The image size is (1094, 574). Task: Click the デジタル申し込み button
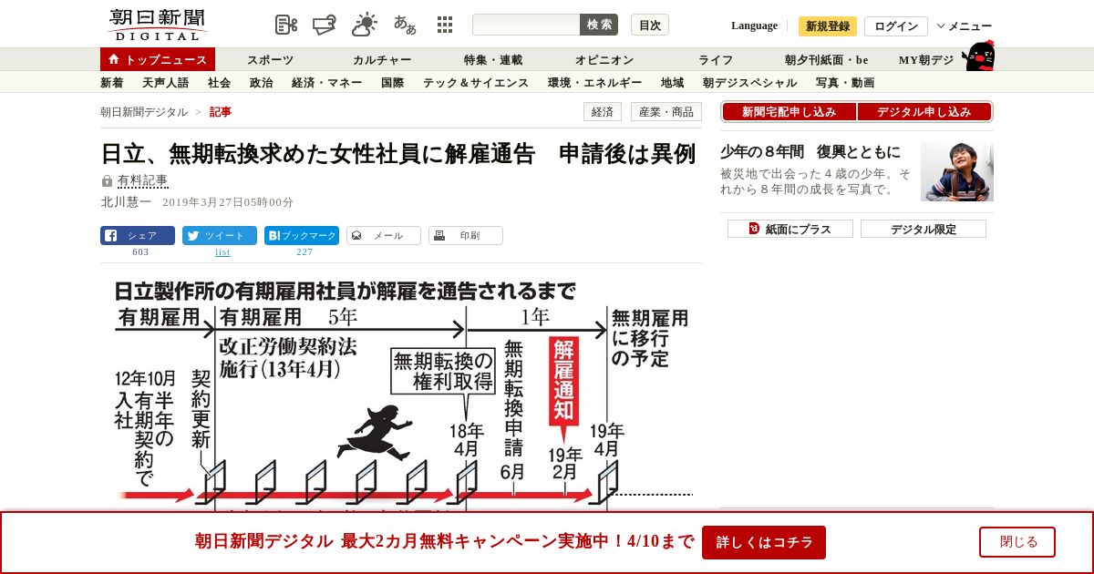tap(924, 112)
